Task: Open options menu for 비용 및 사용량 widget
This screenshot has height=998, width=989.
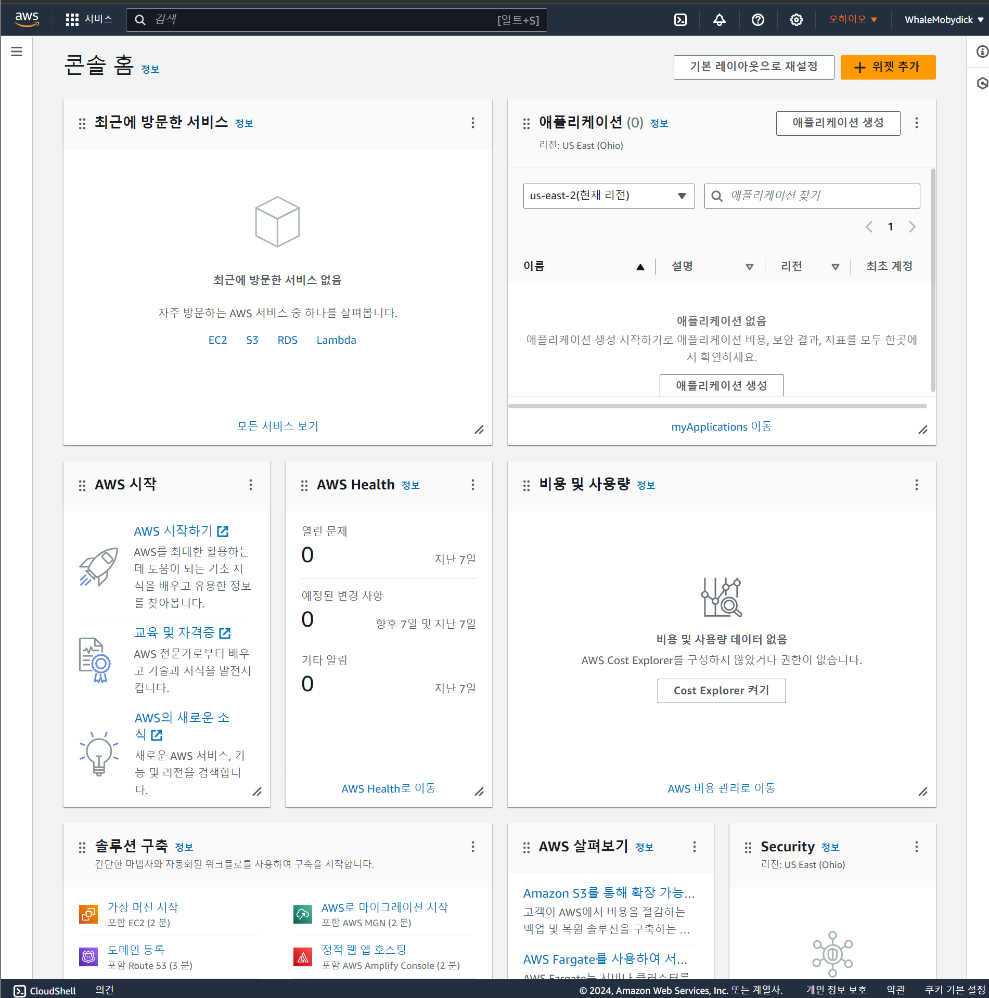Action: click(916, 485)
